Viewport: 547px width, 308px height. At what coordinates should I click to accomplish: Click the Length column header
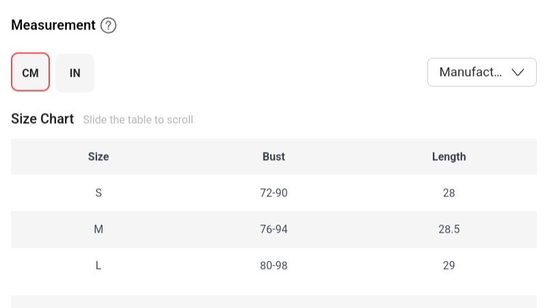[x=449, y=157]
